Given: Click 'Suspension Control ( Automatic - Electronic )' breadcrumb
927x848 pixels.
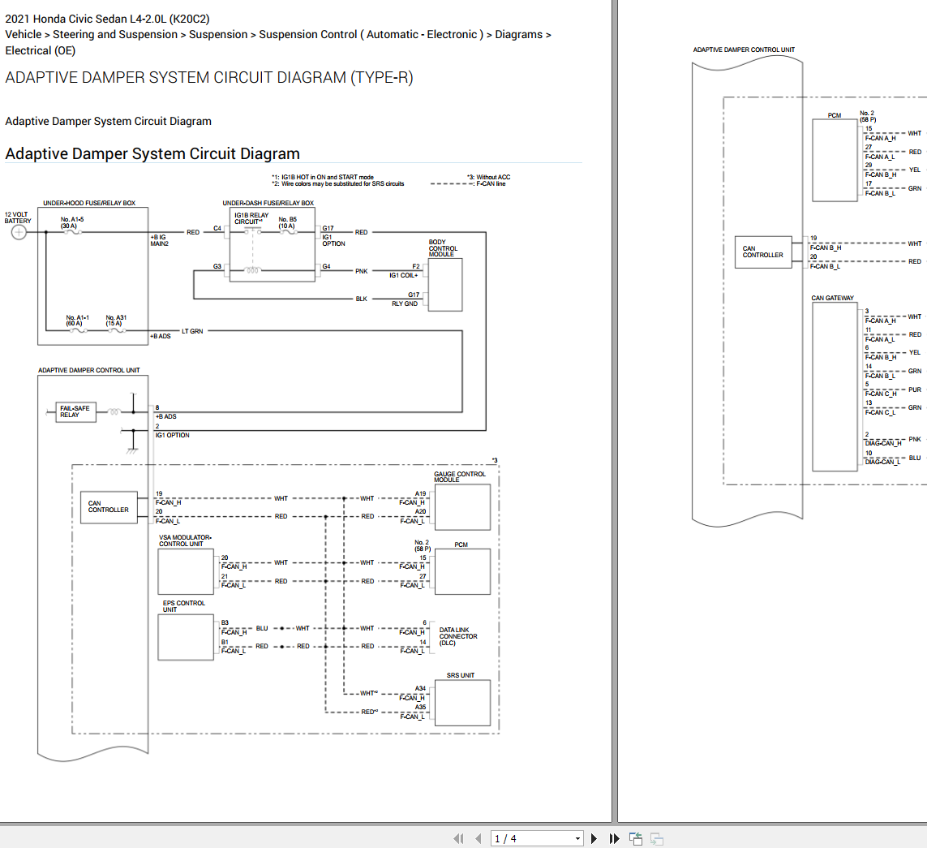Looking at the screenshot, I should tap(371, 34).
